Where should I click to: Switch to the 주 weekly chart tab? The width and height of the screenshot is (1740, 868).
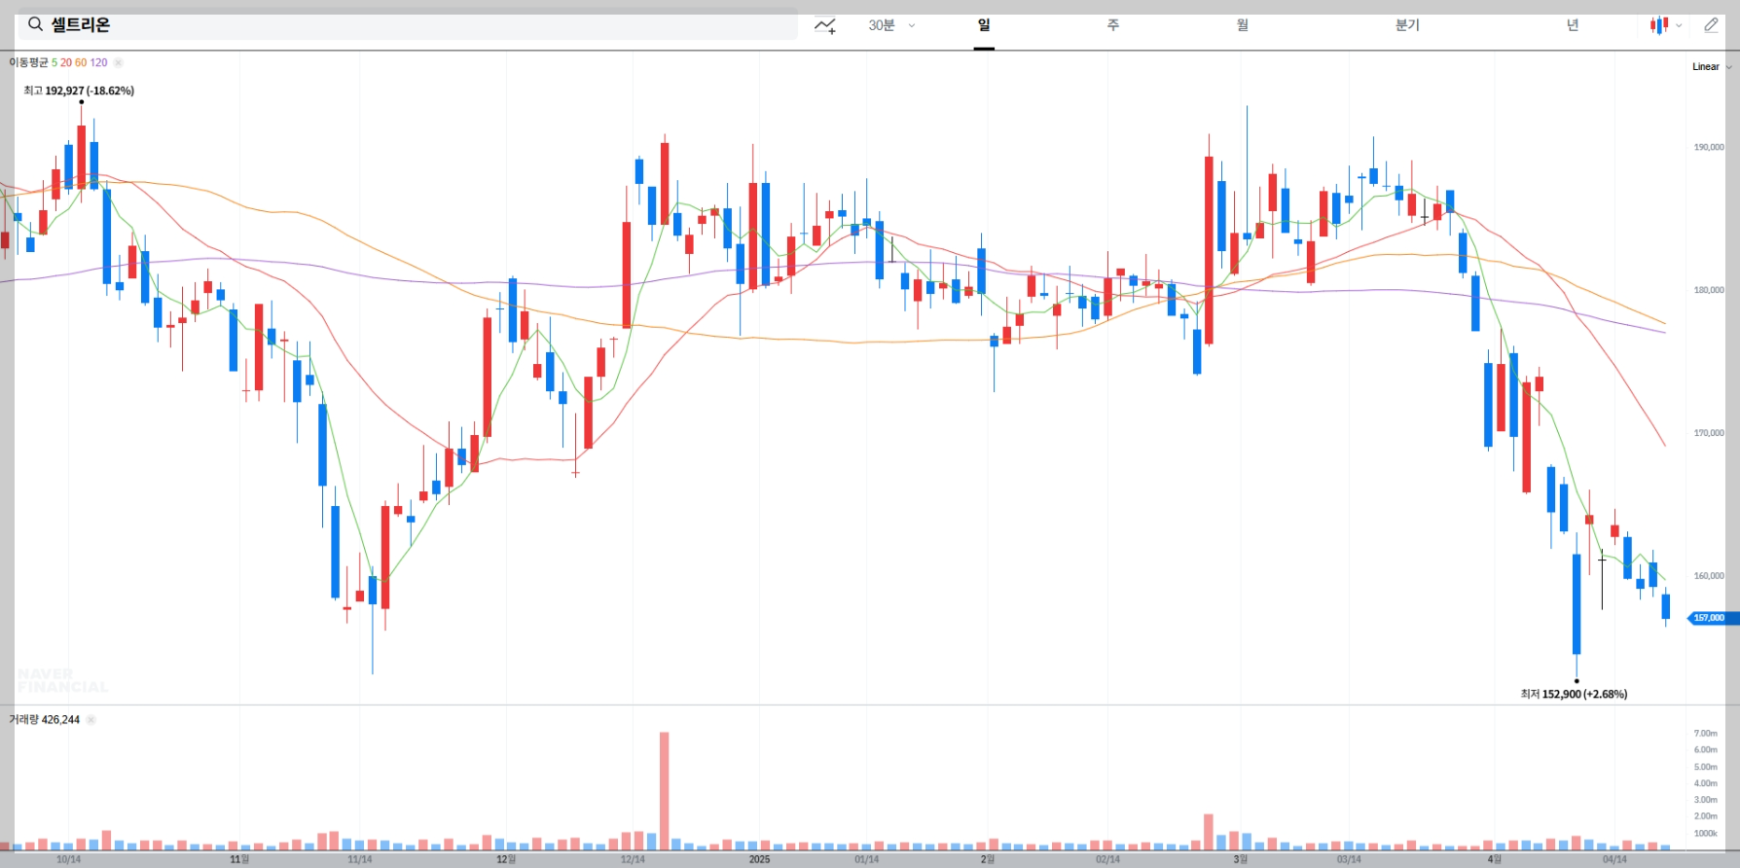[1113, 25]
